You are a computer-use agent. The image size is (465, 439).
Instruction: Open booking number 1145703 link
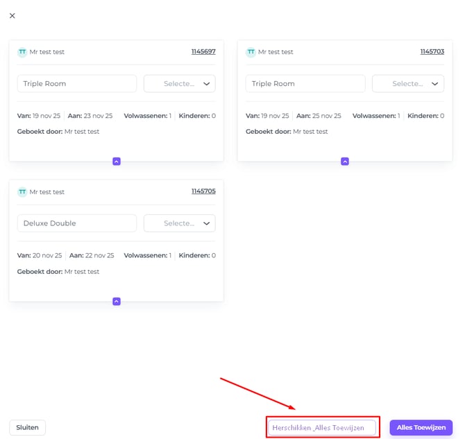[432, 52]
